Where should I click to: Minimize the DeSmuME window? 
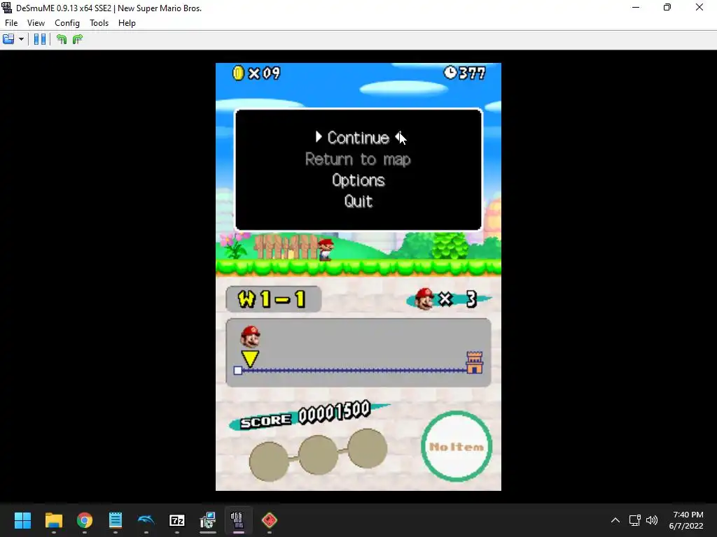[x=636, y=8]
